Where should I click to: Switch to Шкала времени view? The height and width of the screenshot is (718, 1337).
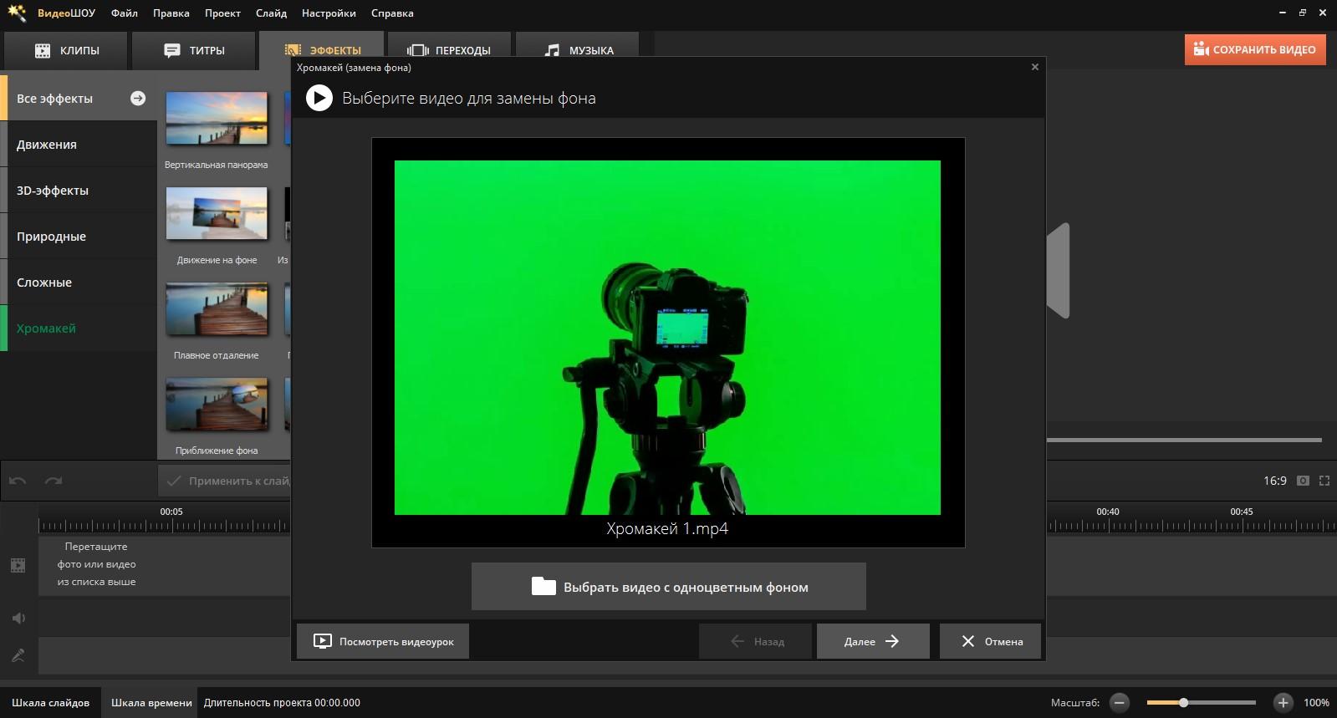(151, 702)
